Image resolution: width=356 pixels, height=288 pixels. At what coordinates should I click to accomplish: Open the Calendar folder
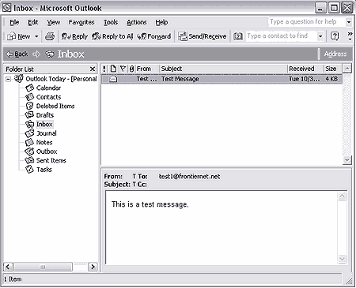[x=48, y=88]
